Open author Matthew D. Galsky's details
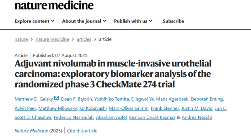This screenshot has width=251, height=140. click(x=34, y=99)
